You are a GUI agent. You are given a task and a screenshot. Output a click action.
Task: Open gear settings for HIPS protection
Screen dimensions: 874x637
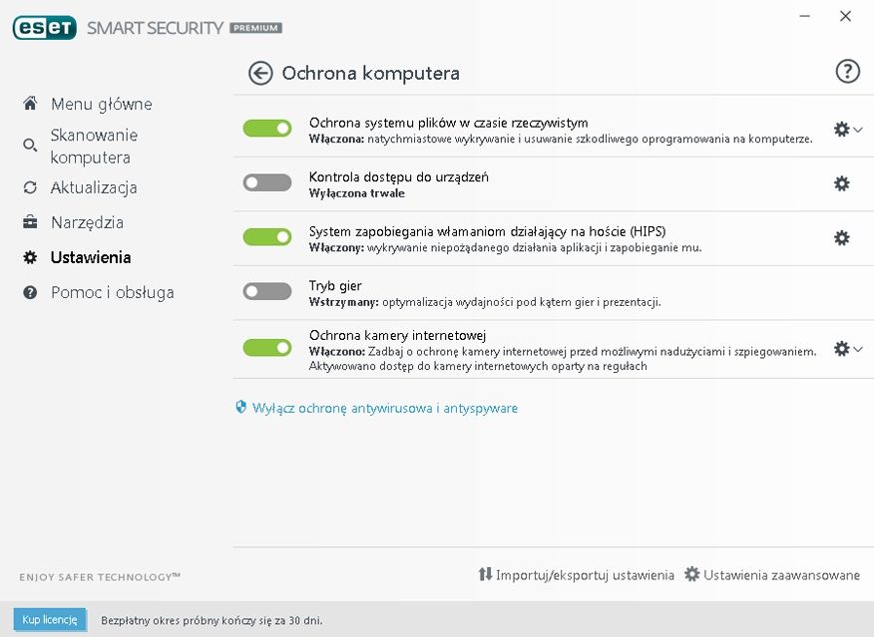pyautogui.click(x=842, y=238)
